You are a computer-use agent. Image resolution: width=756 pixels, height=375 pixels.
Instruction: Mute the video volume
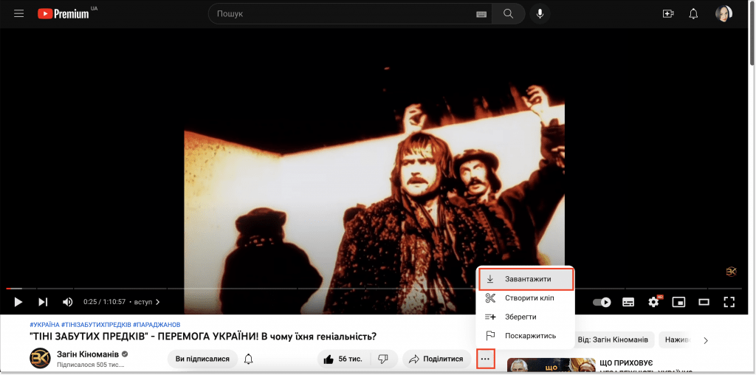67,302
